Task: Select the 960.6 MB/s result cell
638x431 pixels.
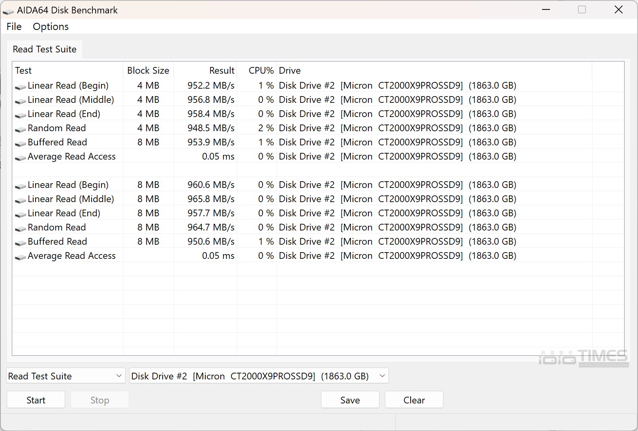Action: pyautogui.click(x=211, y=185)
